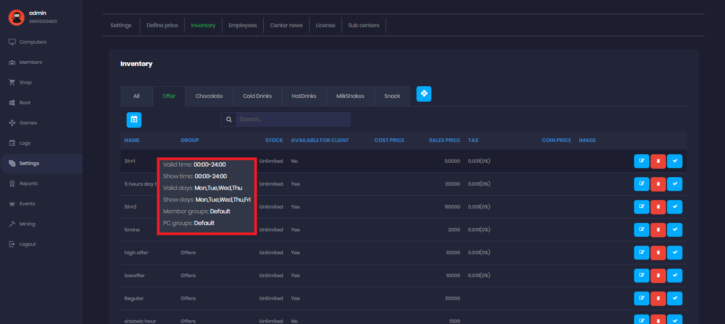Viewport: 725px width, 324px height.
Task: Open the Reports page from the sidebar
Action: (x=28, y=184)
